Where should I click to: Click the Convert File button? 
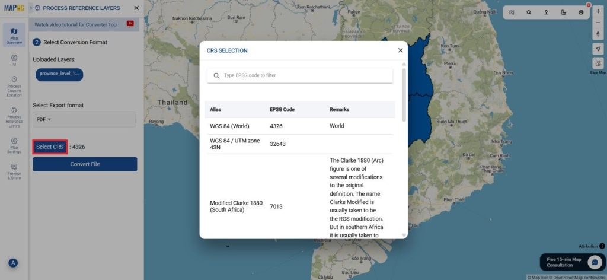tap(85, 164)
